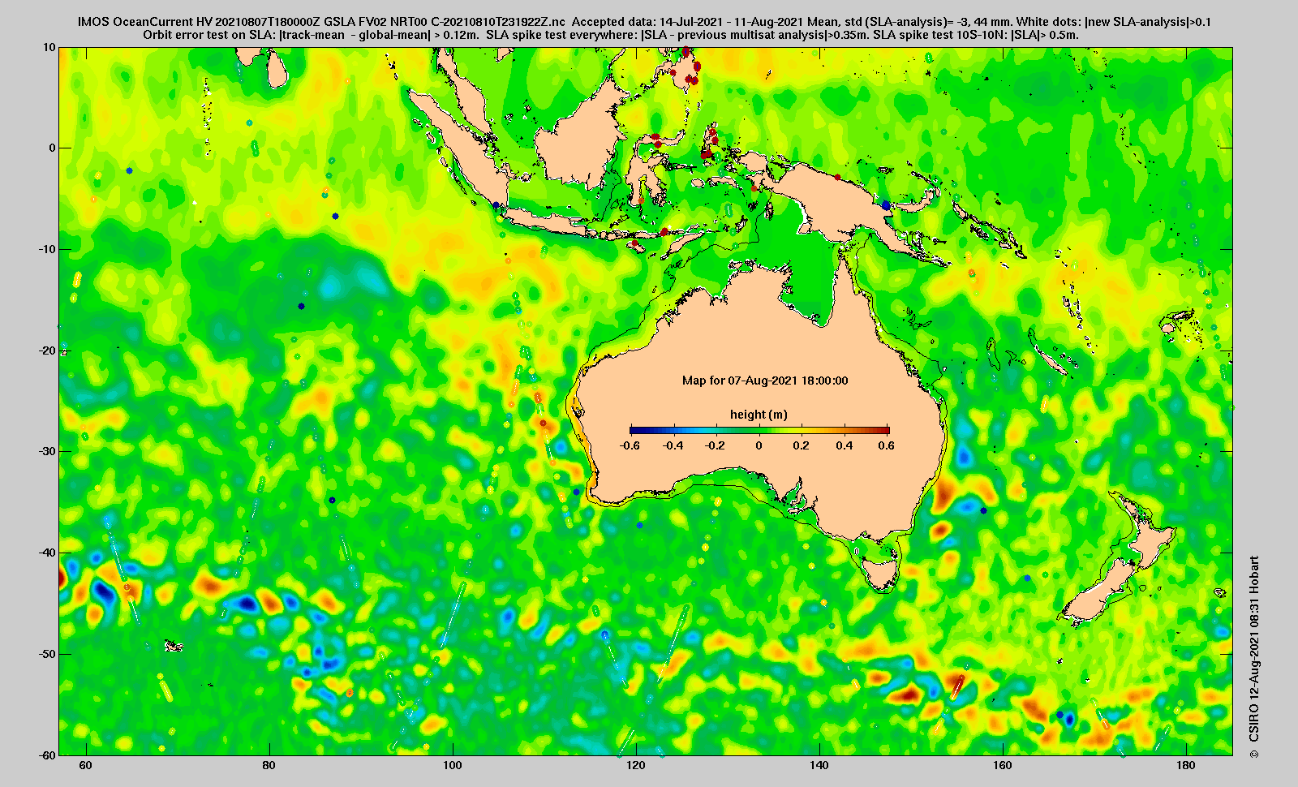Click longitude axis label 140
This screenshot has height=787, width=1298.
click(819, 766)
